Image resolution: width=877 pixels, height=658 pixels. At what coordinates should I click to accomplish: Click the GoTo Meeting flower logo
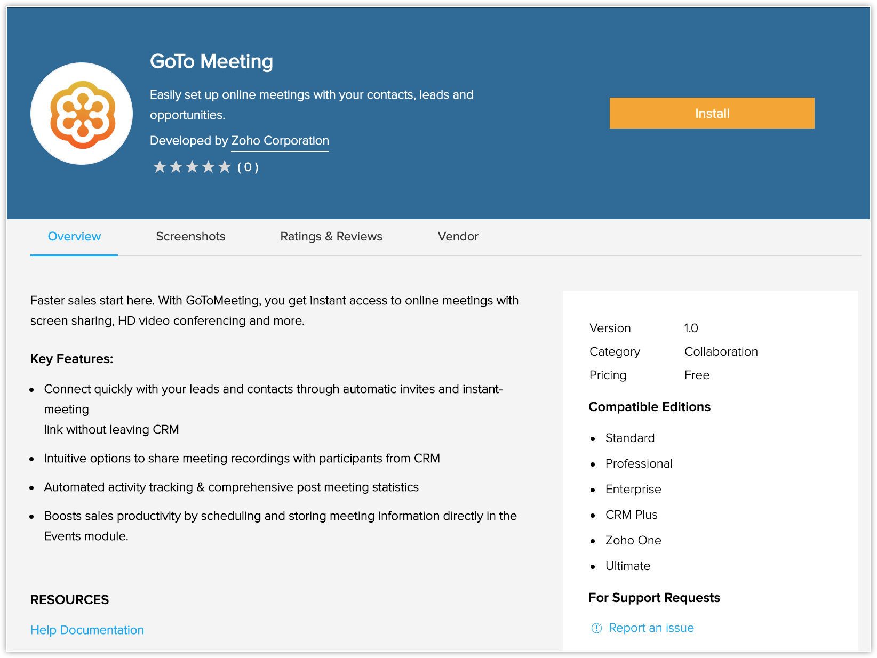[x=82, y=114]
